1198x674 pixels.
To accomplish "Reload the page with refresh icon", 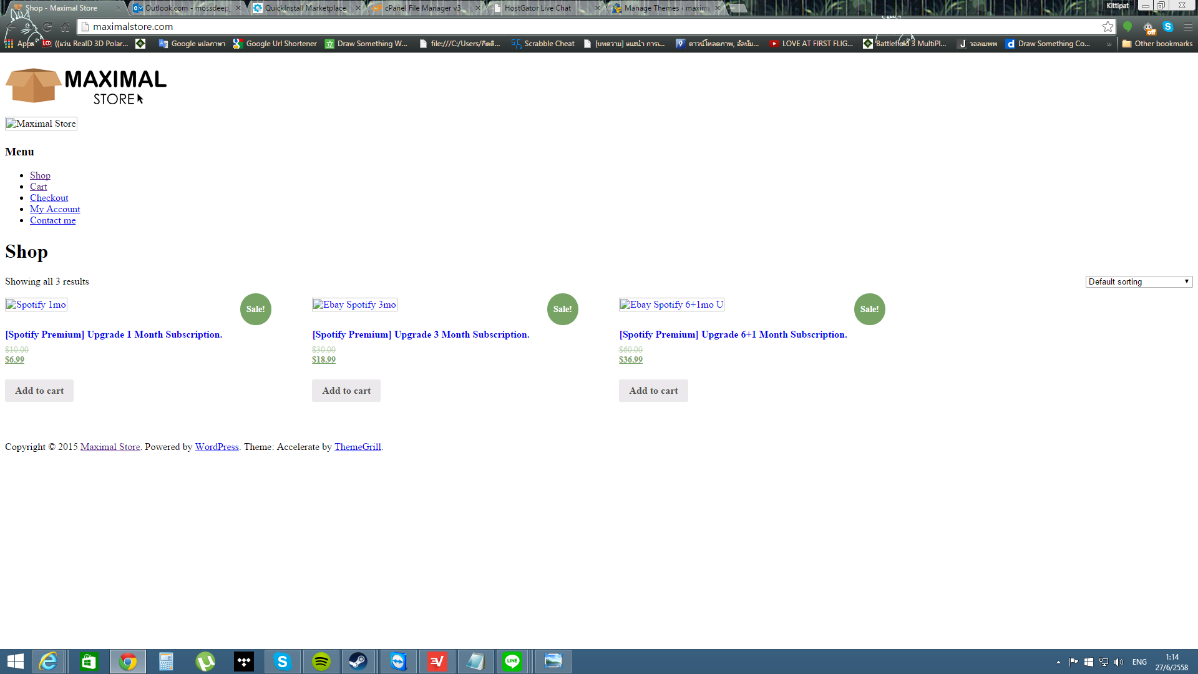I will [x=47, y=27].
